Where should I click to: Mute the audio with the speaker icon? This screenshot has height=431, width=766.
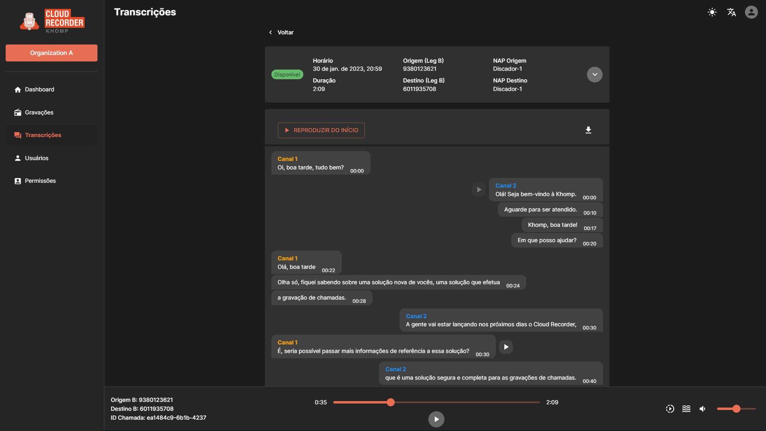coord(703,409)
